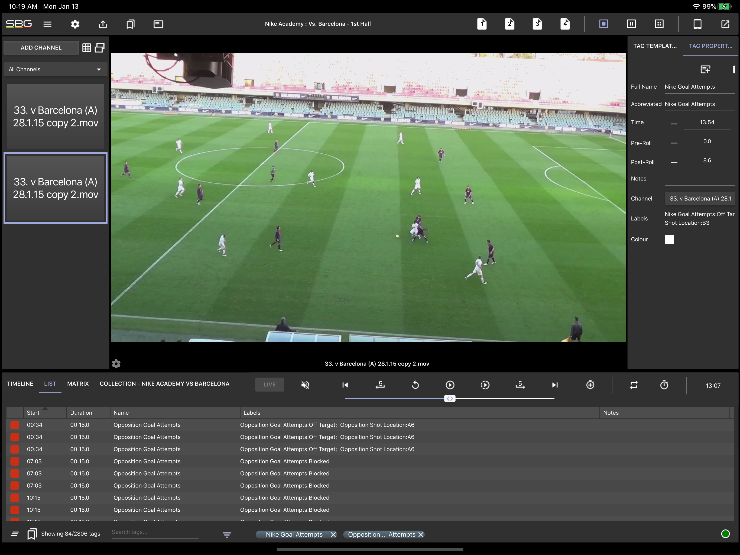The image size is (740, 555).
Task: Expand the All Channels dropdown
Action: coord(55,69)
